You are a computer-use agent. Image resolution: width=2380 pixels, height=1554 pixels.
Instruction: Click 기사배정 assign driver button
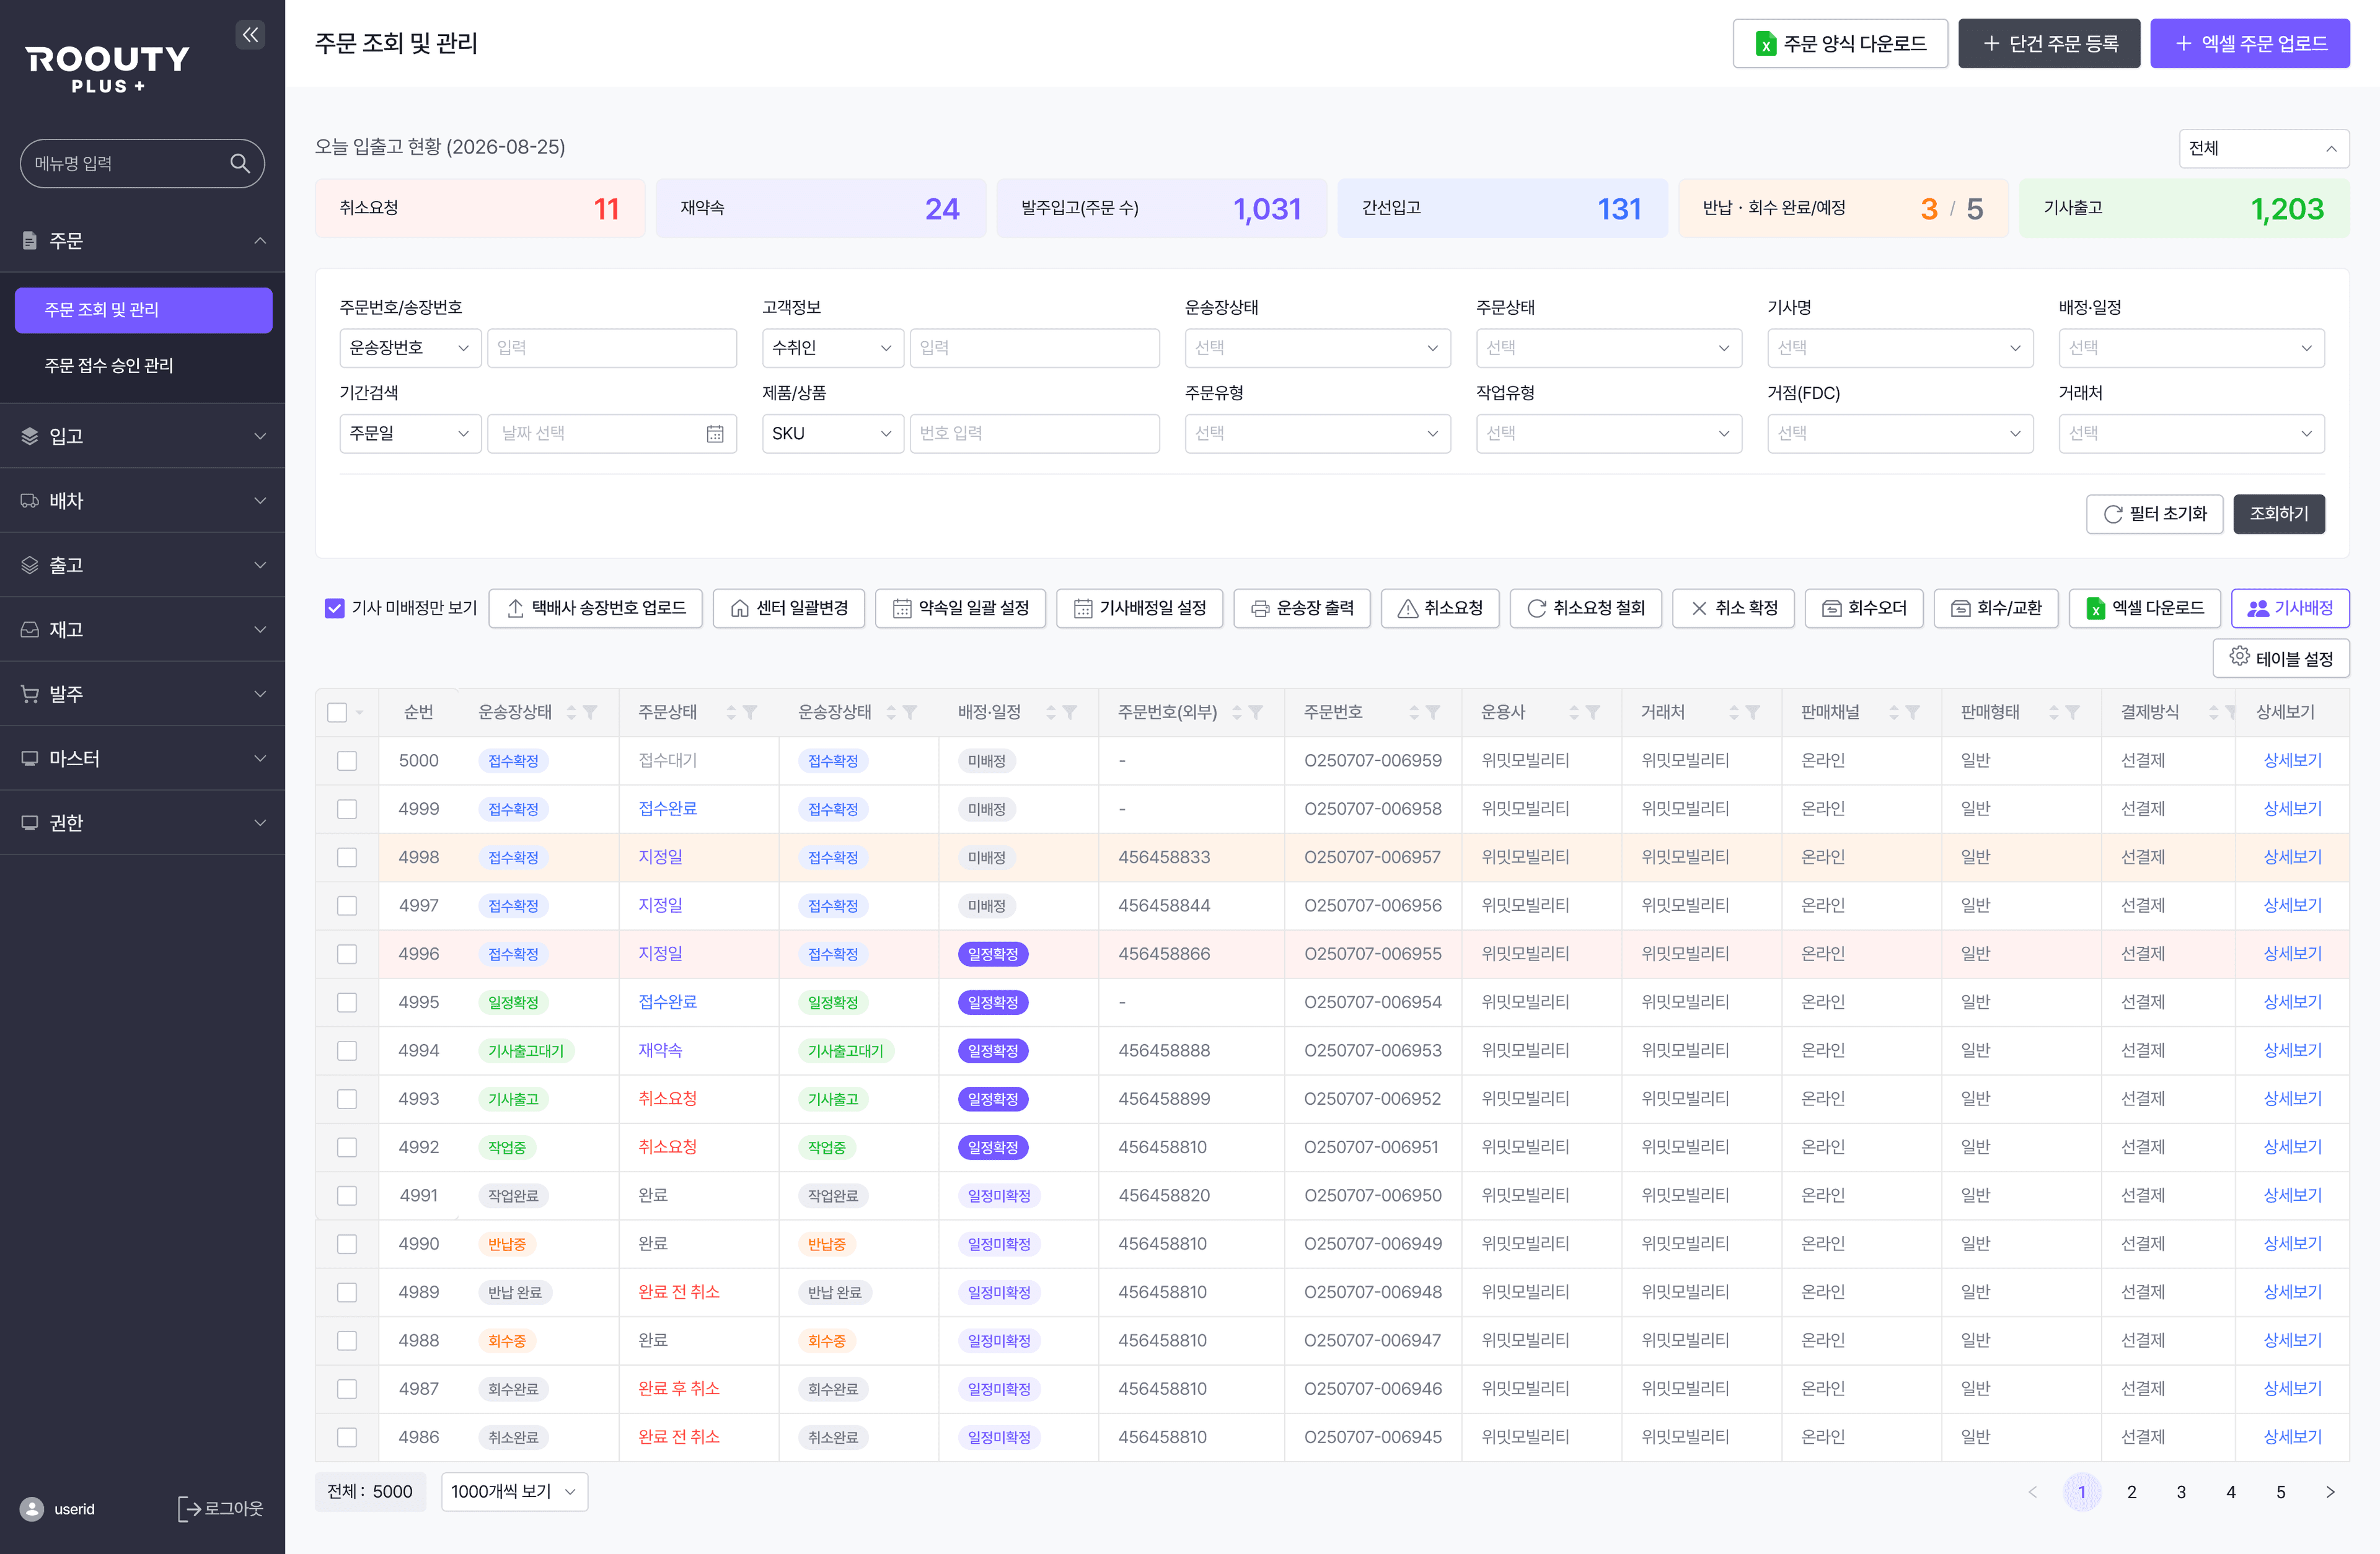click(x=2290, y=608)
